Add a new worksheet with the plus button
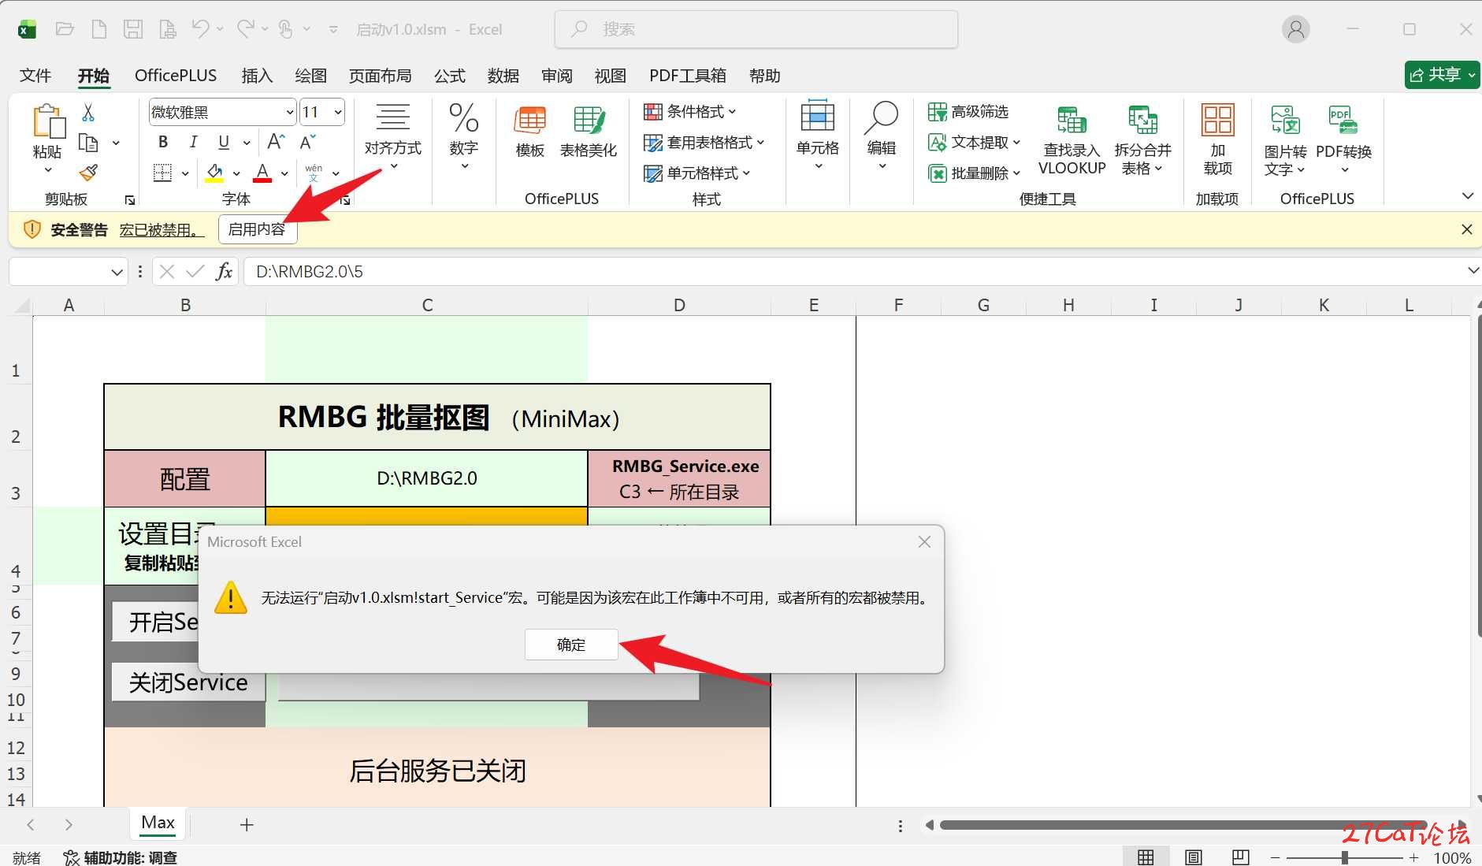This screenshot has width=1482, height=866. click(x=246, y=824)
